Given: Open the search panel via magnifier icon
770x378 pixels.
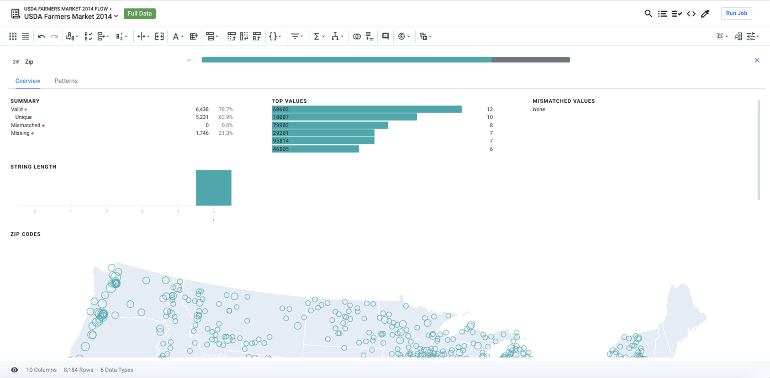Looking at the screenshot, I should pyautogui.click(x=648, y=13).
